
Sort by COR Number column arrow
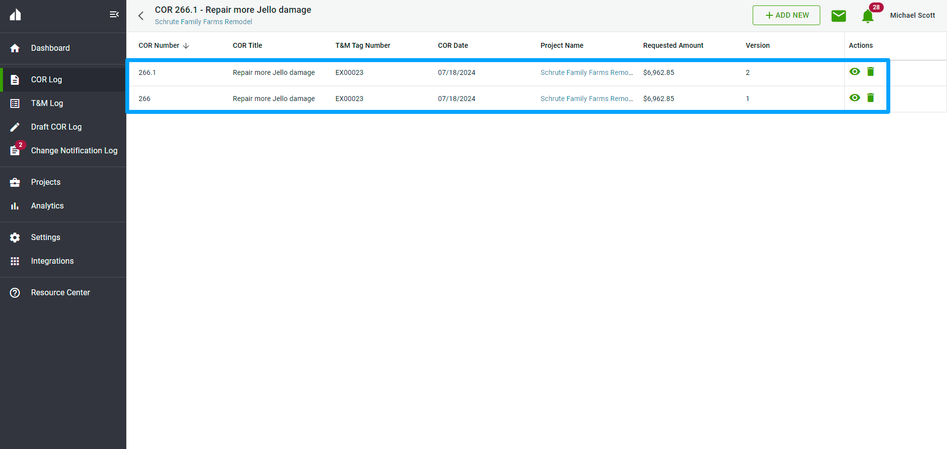click(186, 45)
